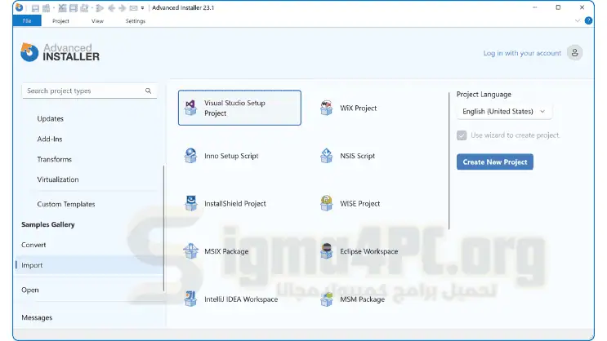Click the Run play arrow toolbar icon
Image resolution: width=607 pixels, height=341 pixels.
pos(100,7)
